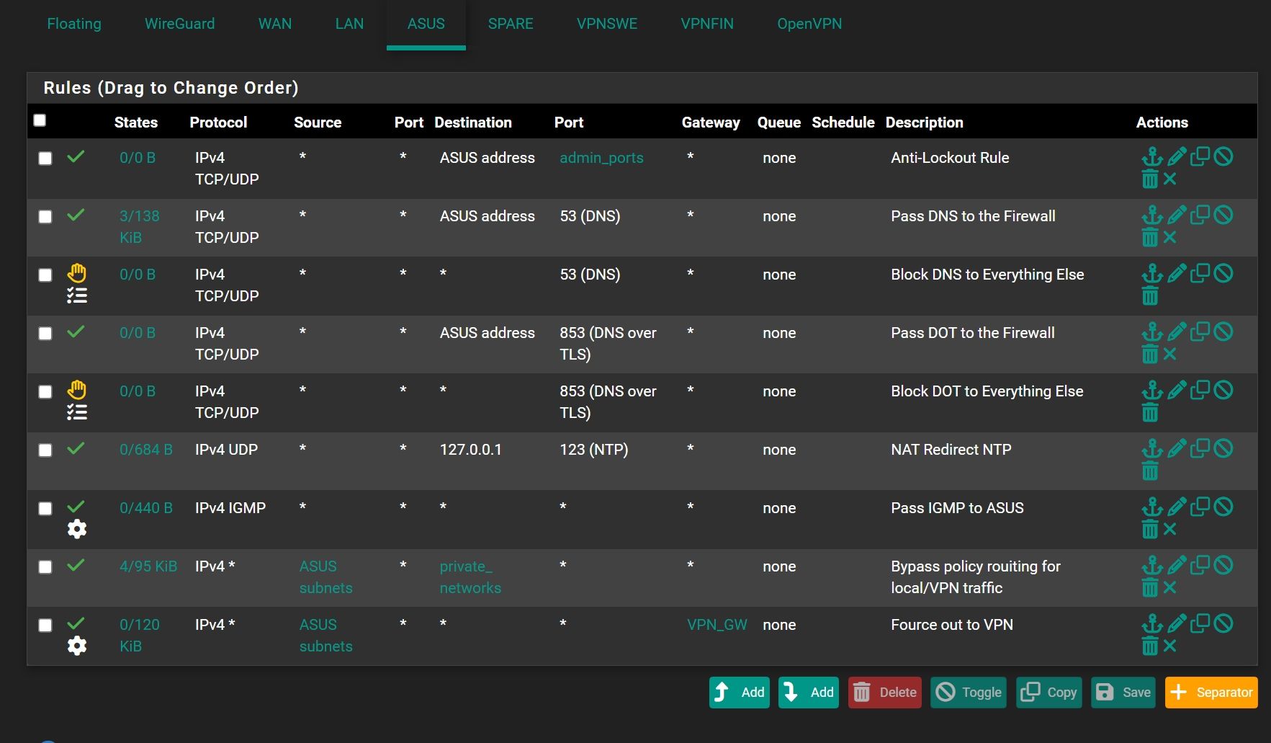Open the WAN rules tab

click(275, 24)
